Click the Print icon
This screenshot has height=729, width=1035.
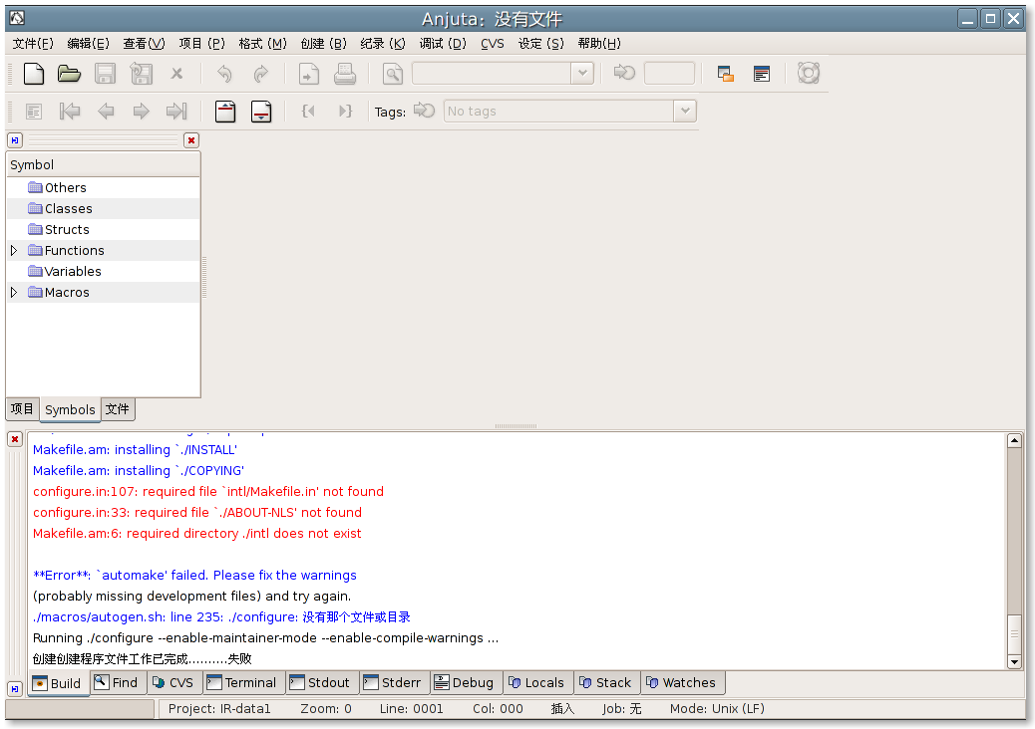(345, 73)
